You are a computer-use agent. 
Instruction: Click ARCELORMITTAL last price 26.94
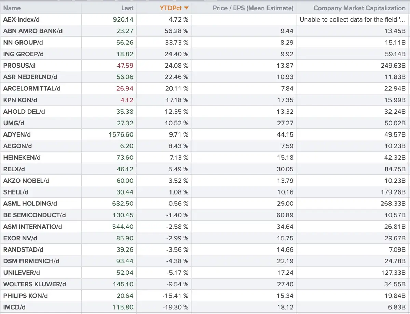coord(125,89)
